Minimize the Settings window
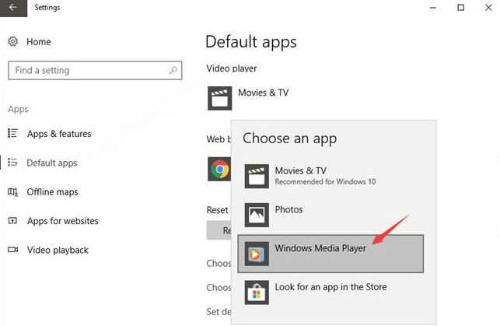Viewport: 500px width, 326px height. pos(433,8)
